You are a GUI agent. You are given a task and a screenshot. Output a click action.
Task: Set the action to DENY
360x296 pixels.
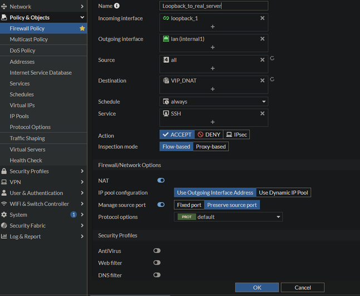(x=208, y=135)
